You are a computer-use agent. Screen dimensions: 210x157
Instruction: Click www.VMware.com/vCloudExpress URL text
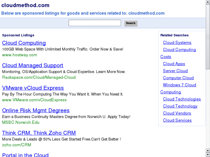pos(34,100)
